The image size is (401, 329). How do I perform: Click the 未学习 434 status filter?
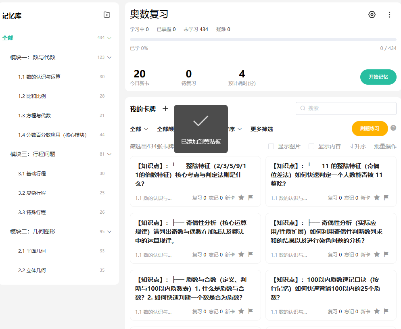(196, 29)
